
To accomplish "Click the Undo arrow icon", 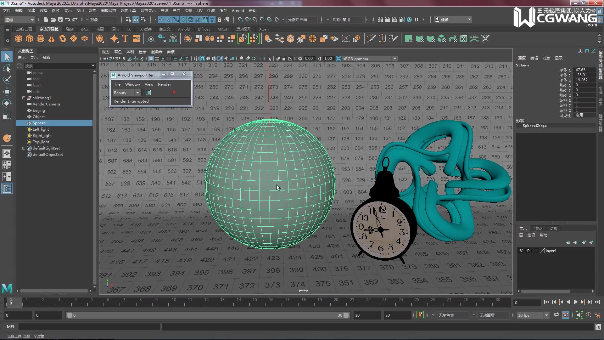I will 68,20.
